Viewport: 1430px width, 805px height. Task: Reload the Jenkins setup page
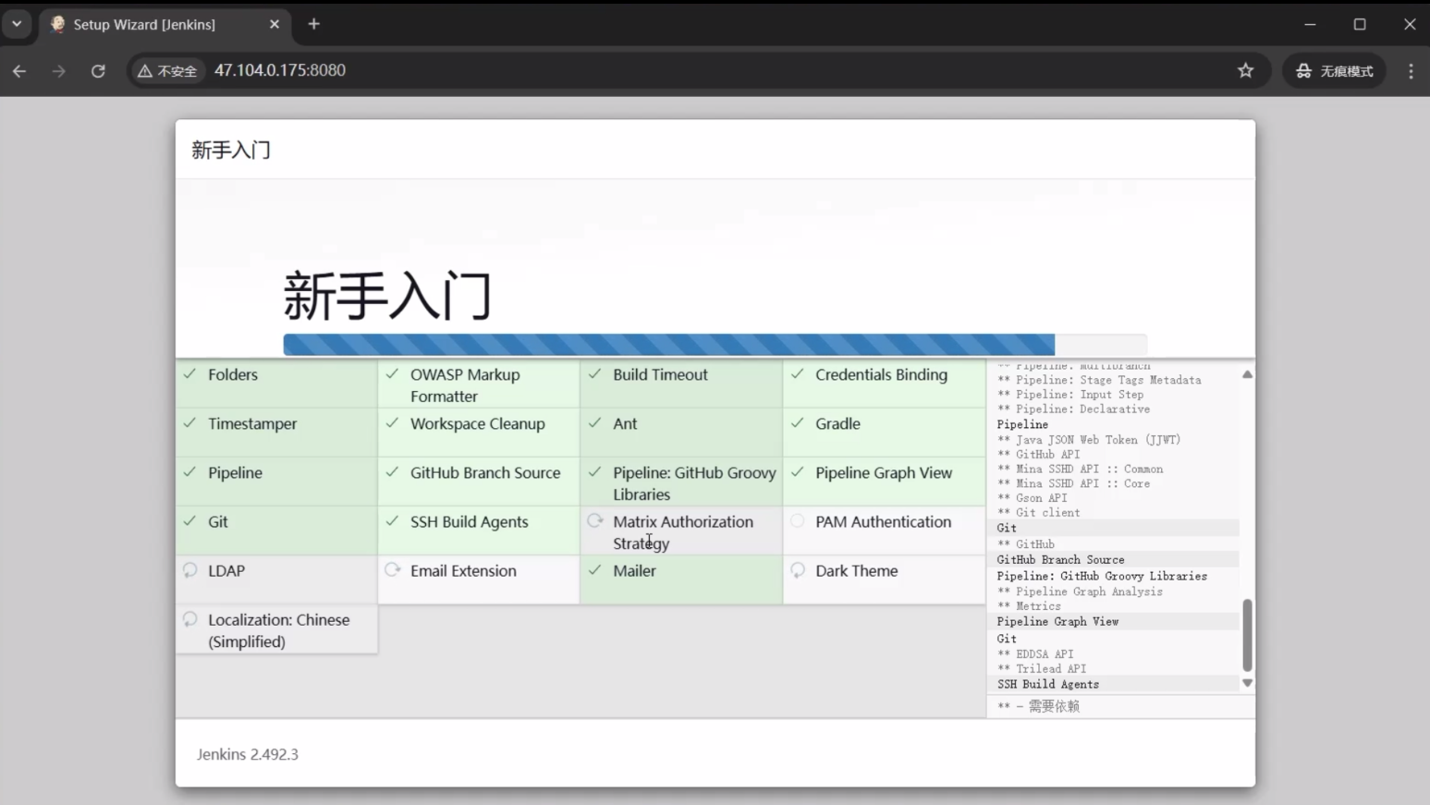pyautogui.click(x=98, y=70)
